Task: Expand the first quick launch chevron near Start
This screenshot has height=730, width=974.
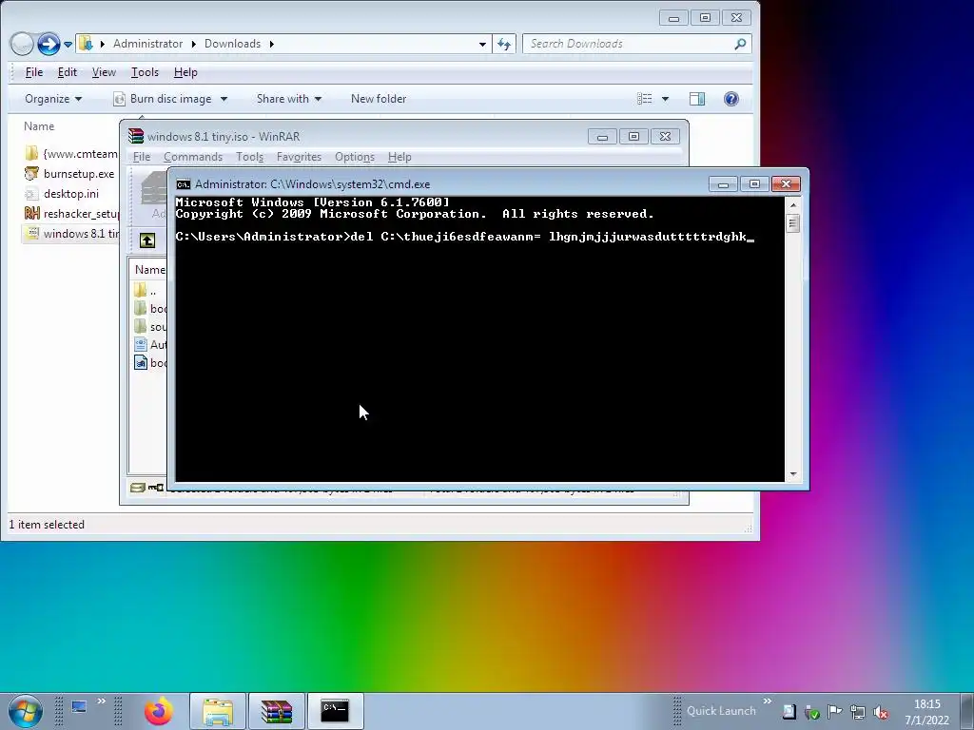Action: (101, 701)
